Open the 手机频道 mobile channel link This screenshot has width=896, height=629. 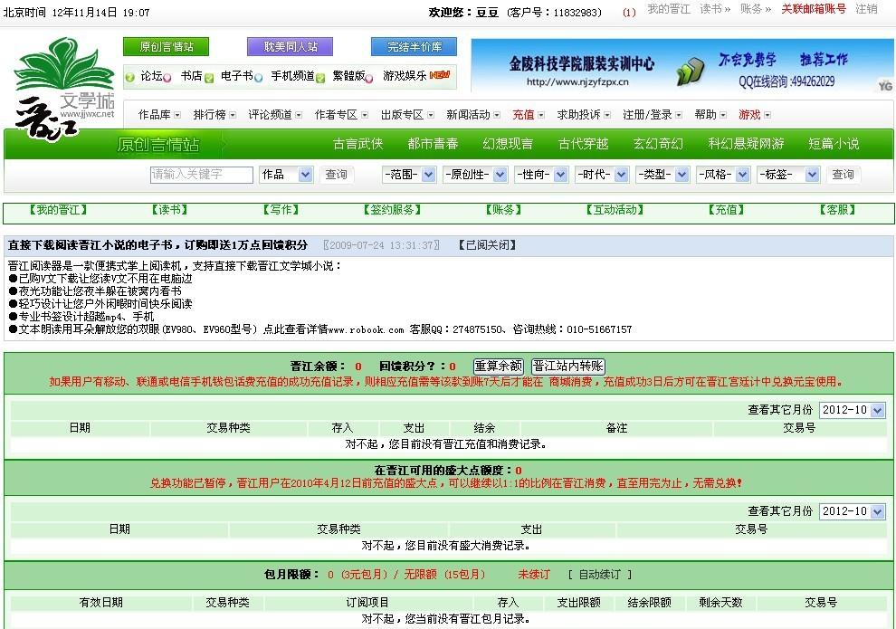292,76
